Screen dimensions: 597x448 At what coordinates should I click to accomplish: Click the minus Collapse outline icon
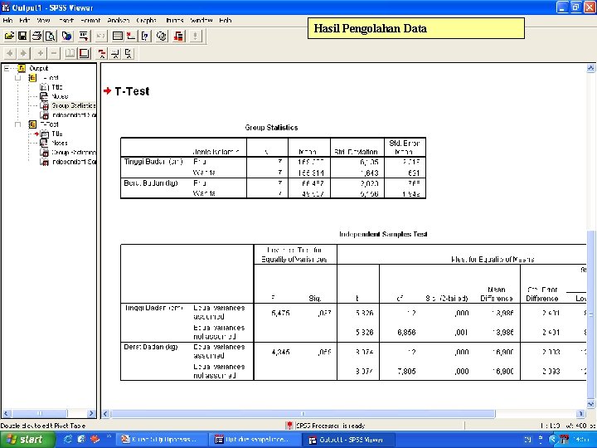point(54,53)
